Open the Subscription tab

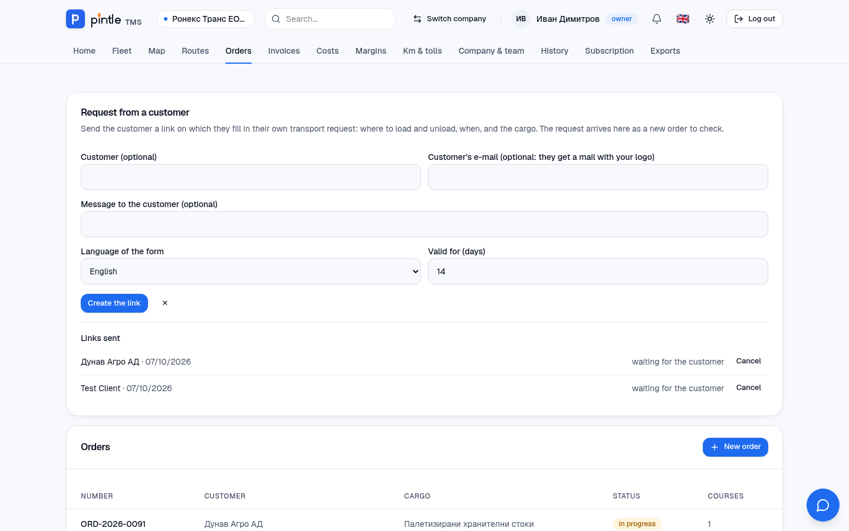pyautogui.click(x=610, y=51)
